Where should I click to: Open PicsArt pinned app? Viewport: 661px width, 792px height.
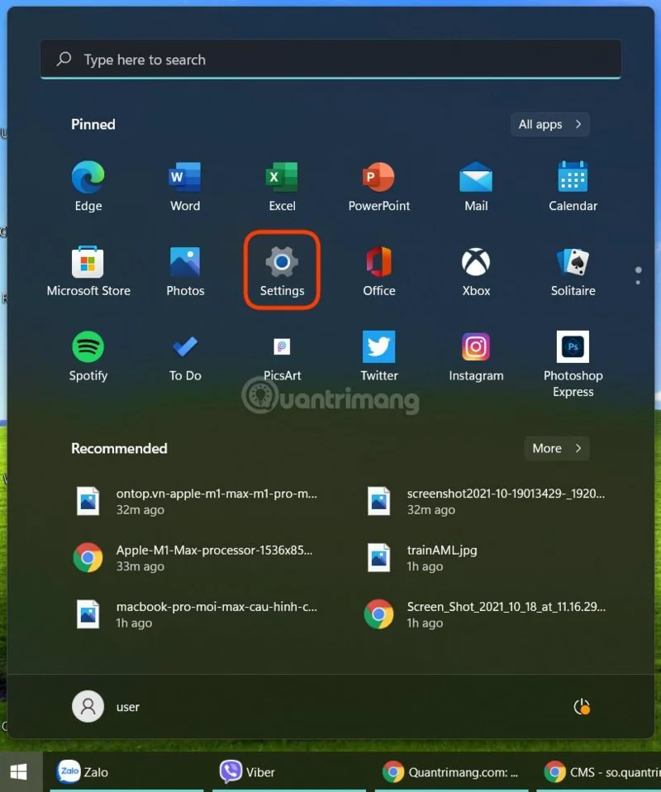click(282, 356)
